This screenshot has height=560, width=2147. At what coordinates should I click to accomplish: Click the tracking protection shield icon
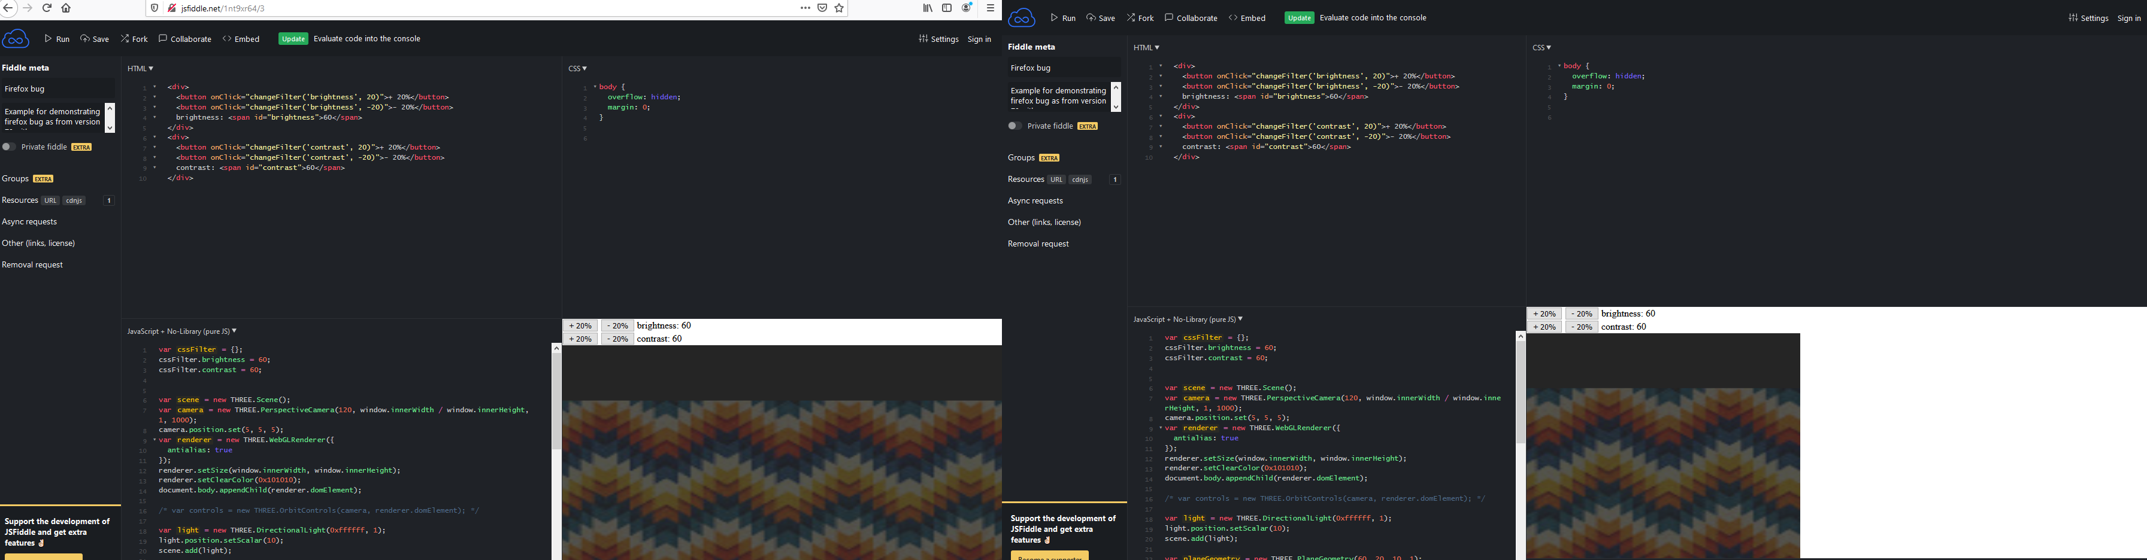pos(154,8)
